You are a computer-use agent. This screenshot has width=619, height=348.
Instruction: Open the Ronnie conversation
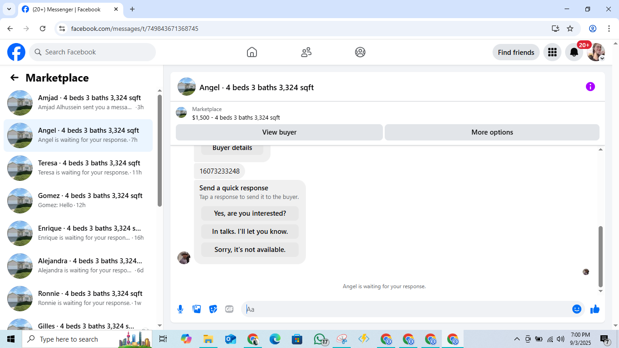pyautogui.click(x=78, y=299)
